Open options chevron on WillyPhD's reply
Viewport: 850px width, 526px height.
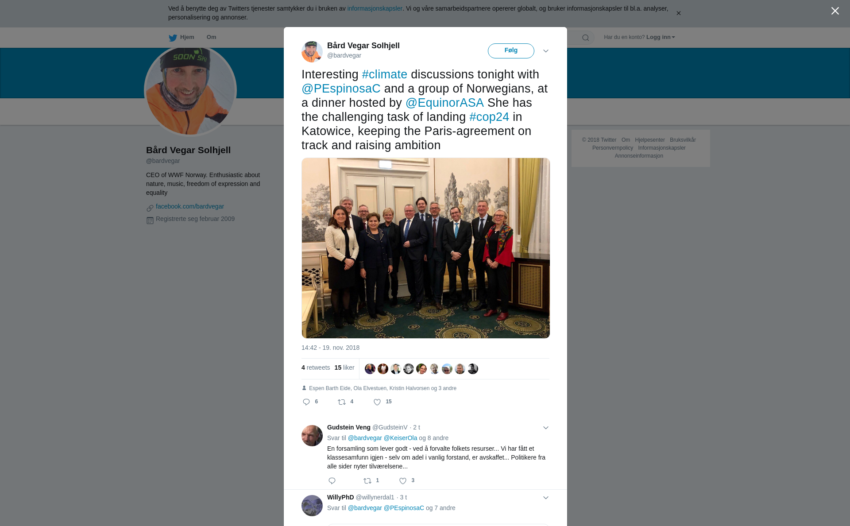pyautogui.click(x=546, y=498)
